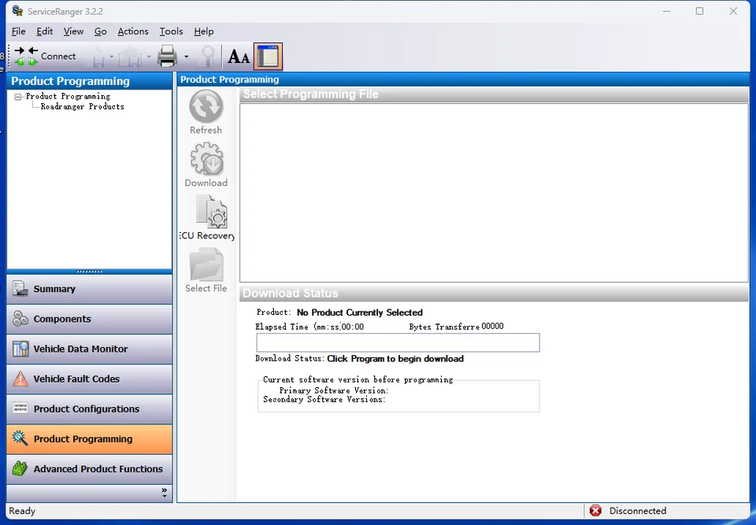
Task: Maximize the ServiceRanger window
Action: tap(699, 11)
